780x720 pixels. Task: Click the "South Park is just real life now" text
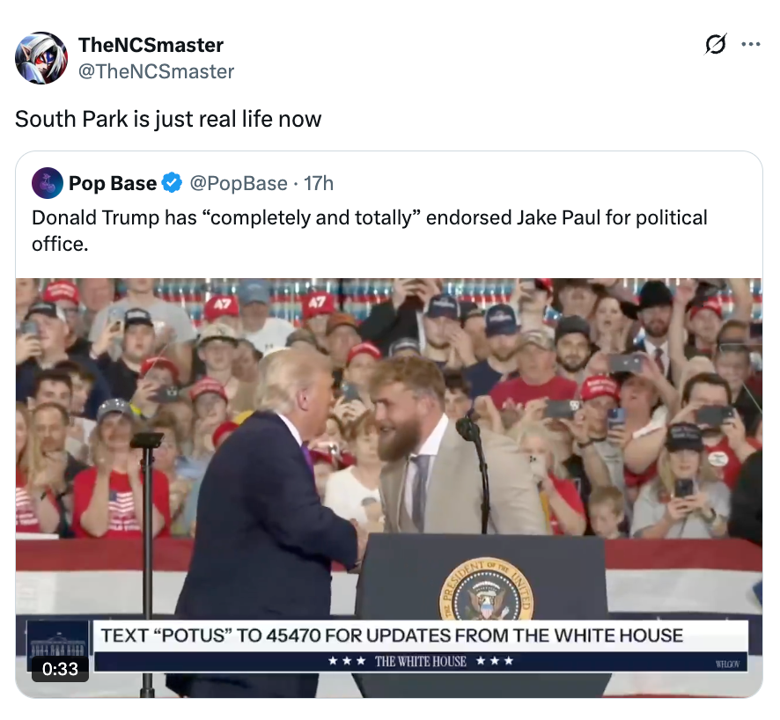pos(168,119)
